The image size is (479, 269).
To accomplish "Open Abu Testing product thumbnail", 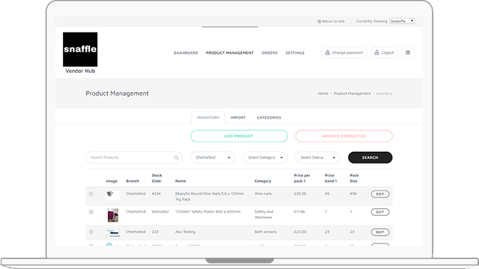I will click(113, 232).
